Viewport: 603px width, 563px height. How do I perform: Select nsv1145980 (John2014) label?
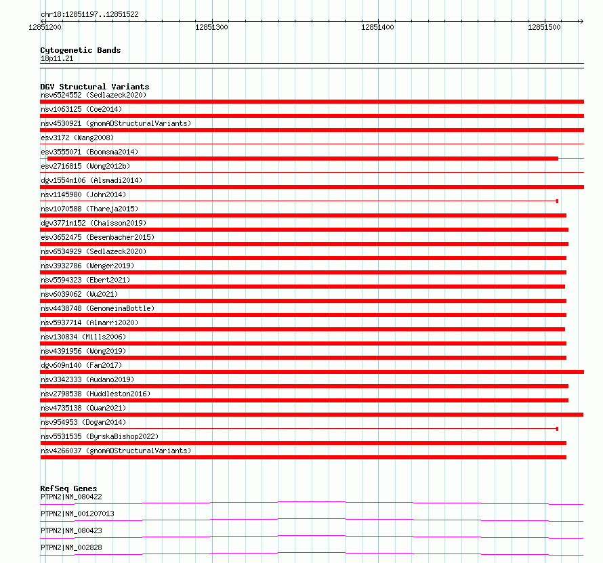click(83, 194)
